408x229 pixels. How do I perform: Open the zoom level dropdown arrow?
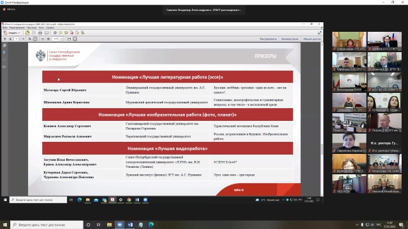click(62, 39)
